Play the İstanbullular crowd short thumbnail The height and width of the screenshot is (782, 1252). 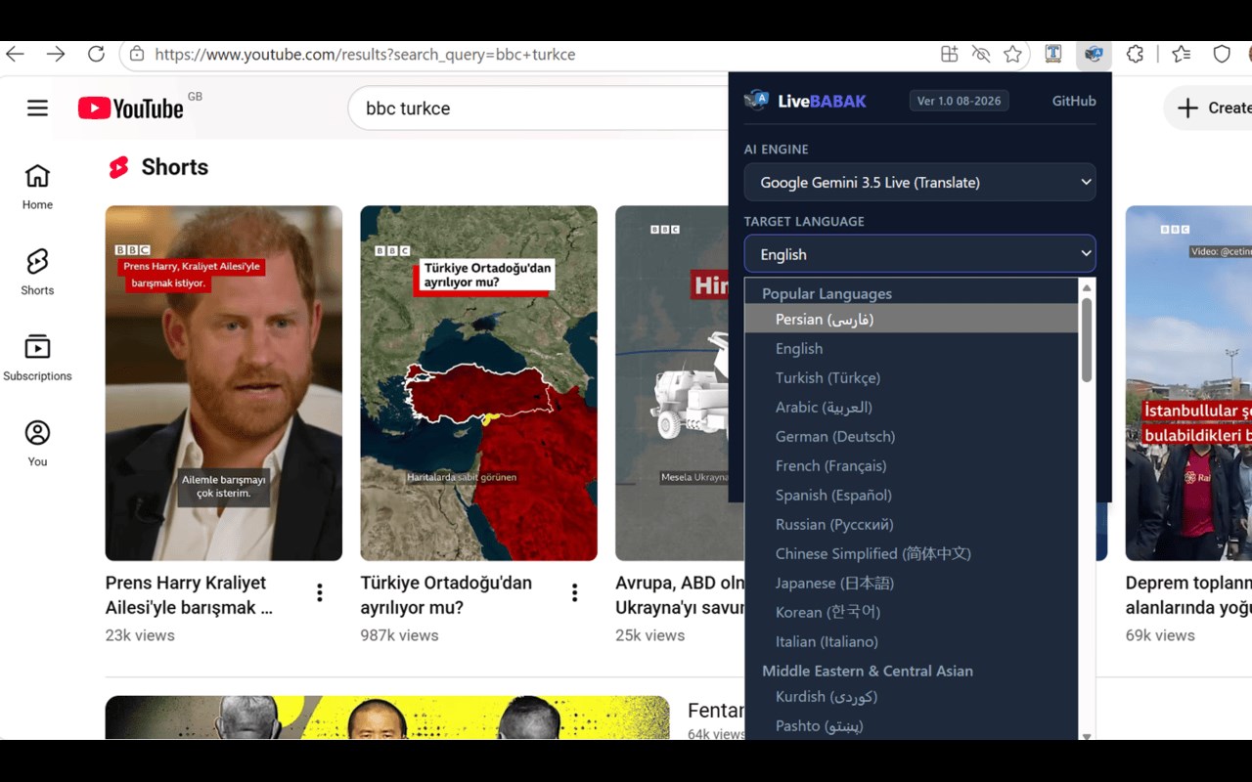pos(1188,383)
